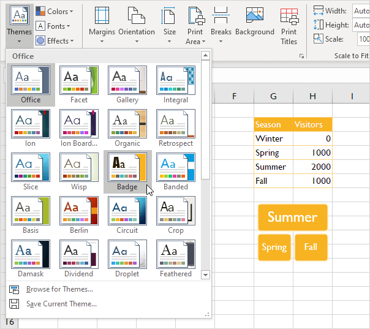Expand the Colors dropdown
The height and width of the screenshot is (329, 370).
54,12
